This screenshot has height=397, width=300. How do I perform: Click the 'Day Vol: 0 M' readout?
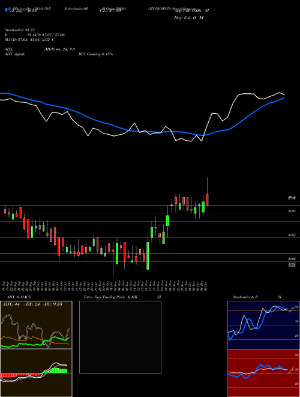pyautogui.click(x=188, y=18)
